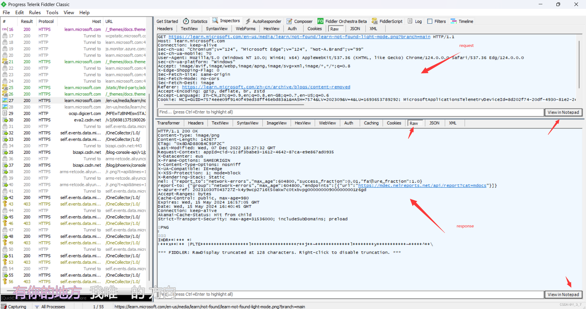Viewport: 586px width, 309px height.
Task: Click the key warning icon of session 43
Action: click(5, 204)
